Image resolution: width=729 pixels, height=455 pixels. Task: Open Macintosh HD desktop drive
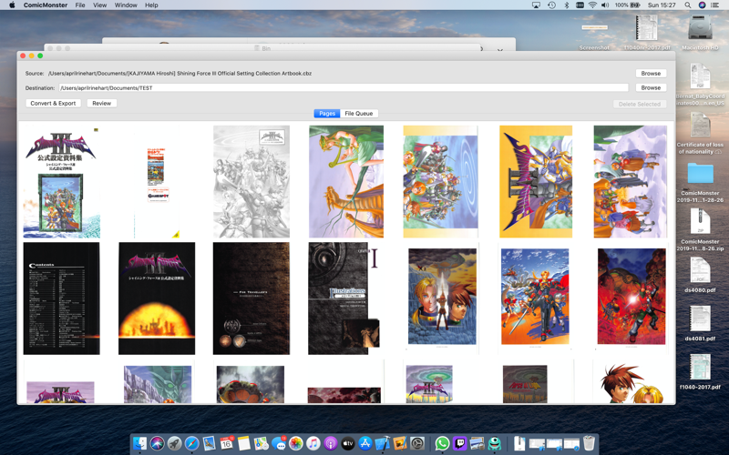pos(700,33)
